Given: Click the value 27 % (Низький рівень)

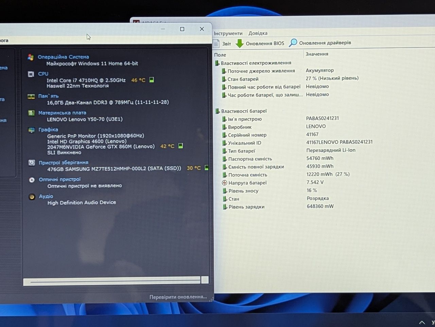Looking at the screenshot, I should pyautogui.click(x=332, y=78).
